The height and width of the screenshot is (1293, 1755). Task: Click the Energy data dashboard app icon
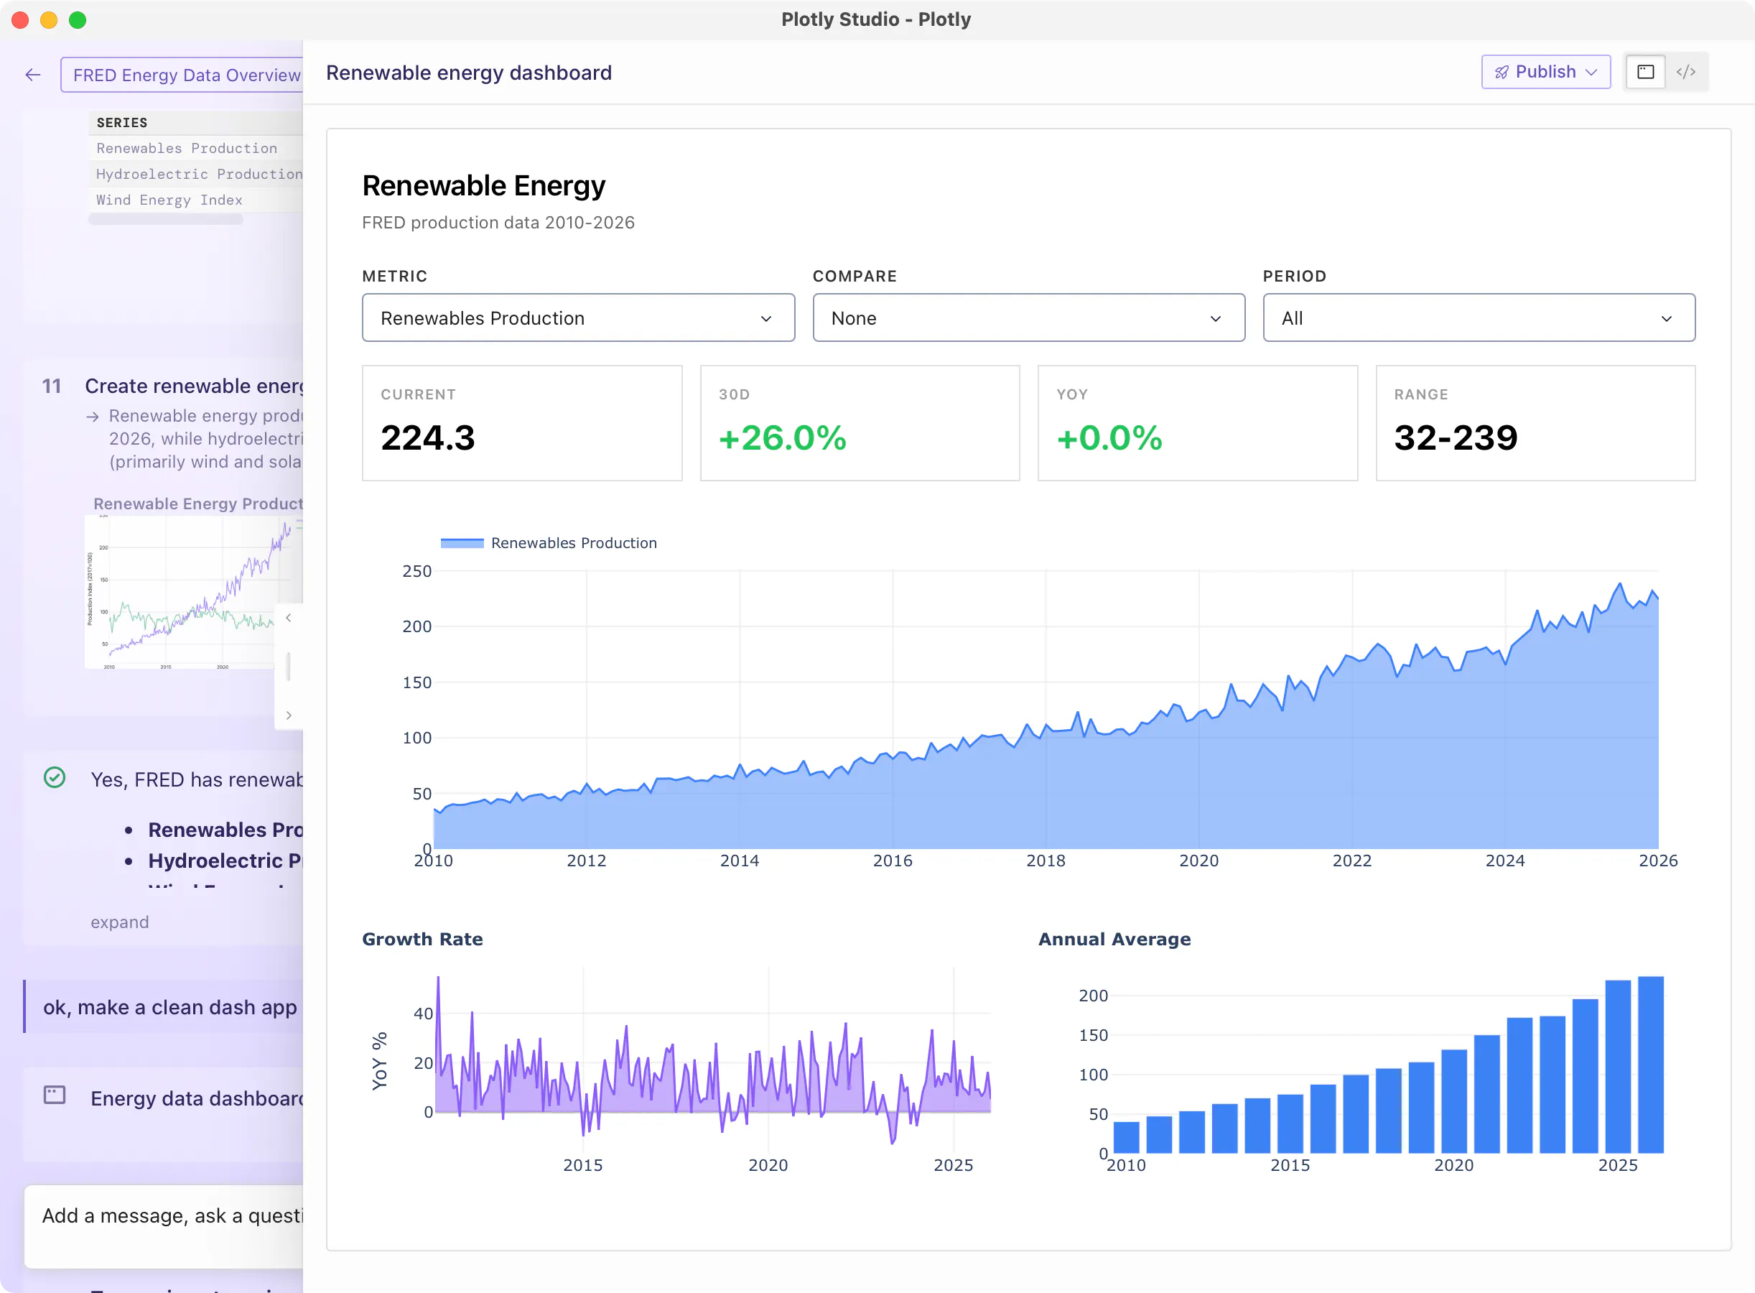pyautogui.click(x=55, y=1095)
